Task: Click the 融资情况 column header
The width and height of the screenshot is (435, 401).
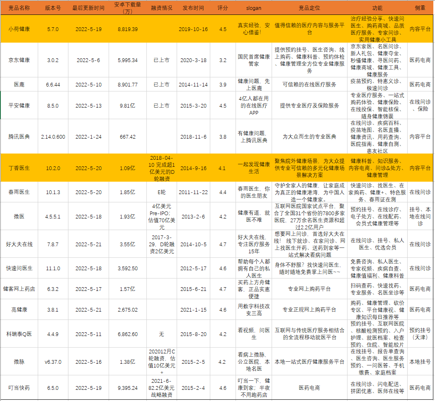Action: click(x=161, y=8)
